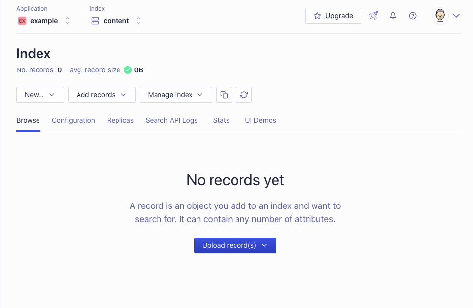Click the index stack icon beside content

tap(95, 21)
